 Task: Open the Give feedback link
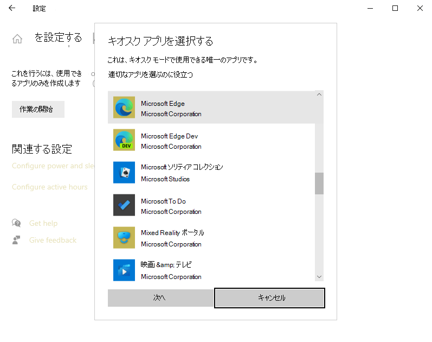53,240
